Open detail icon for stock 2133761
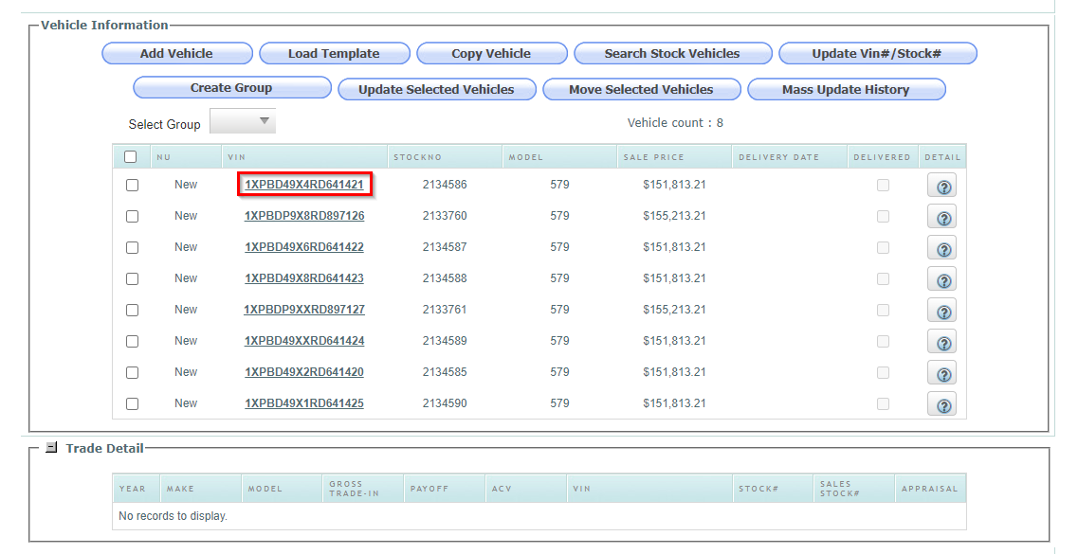This screenshot has width=1078, height=554. click(941, 311)
